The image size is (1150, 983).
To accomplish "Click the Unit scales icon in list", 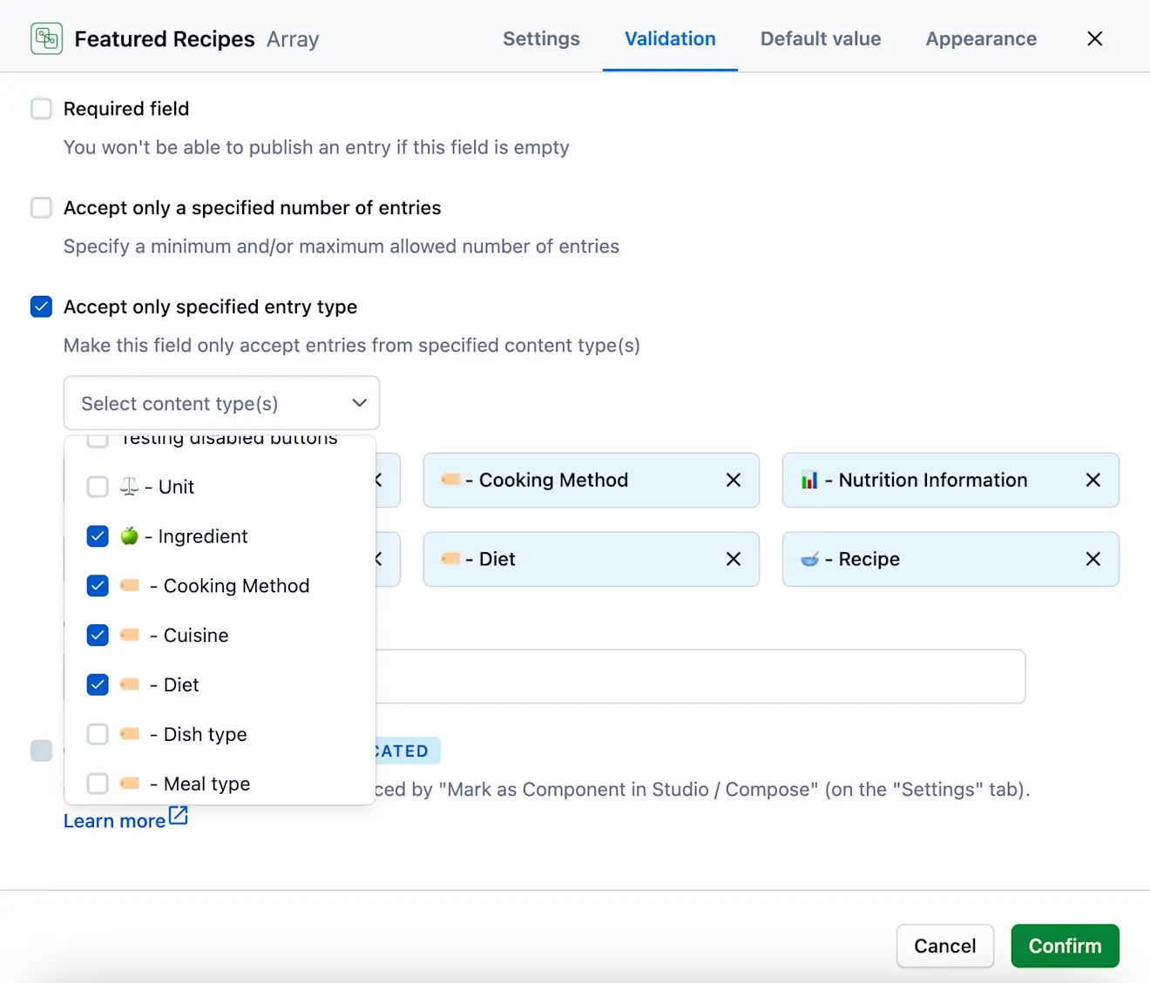I will (129, 487).
